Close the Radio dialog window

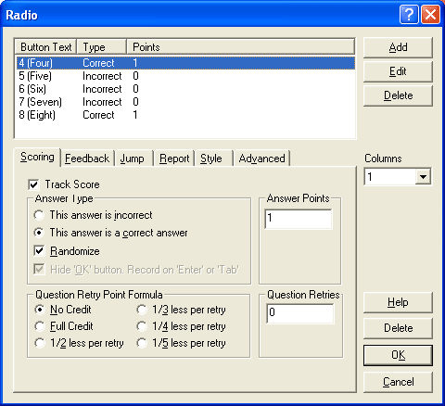pyautogui.click(x=430, y=14)
